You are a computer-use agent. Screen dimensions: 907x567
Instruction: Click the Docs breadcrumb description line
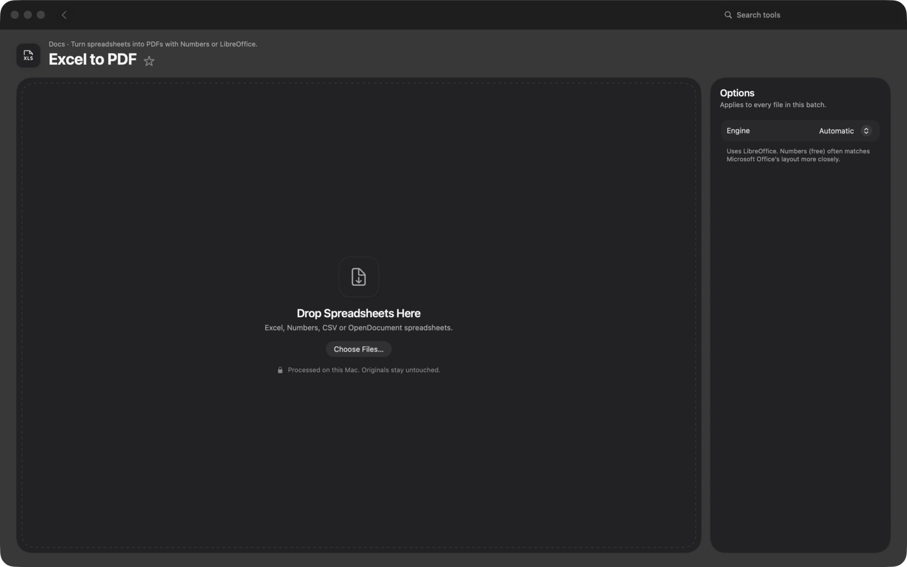[153, 44]
